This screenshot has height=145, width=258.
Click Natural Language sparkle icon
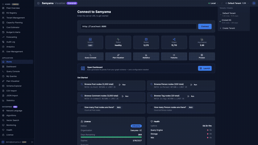click(x=3, y=111)
